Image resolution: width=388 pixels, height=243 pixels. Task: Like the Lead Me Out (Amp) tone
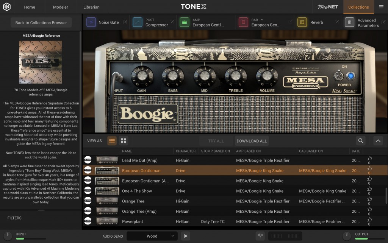(369, 159)
